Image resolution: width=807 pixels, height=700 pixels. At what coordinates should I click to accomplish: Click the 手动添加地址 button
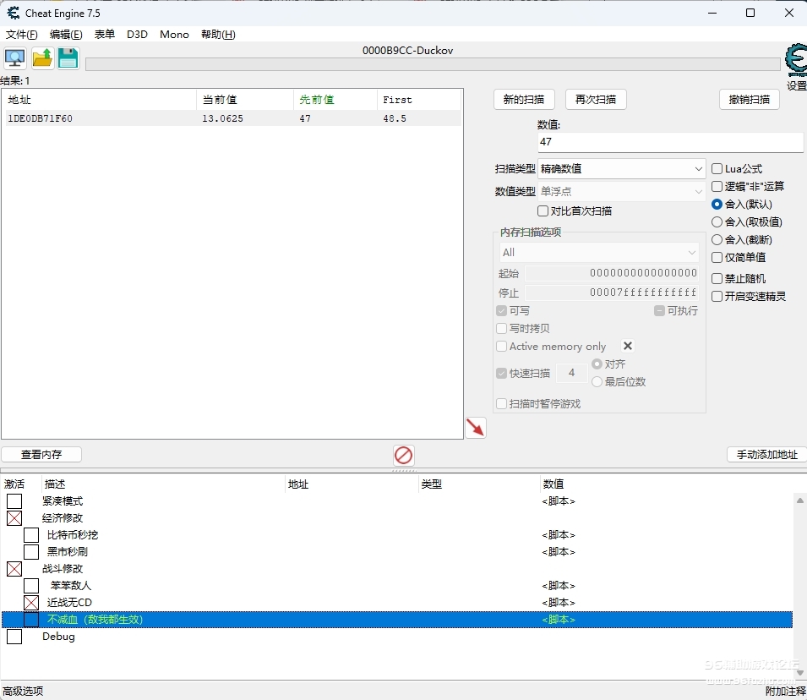766,454
